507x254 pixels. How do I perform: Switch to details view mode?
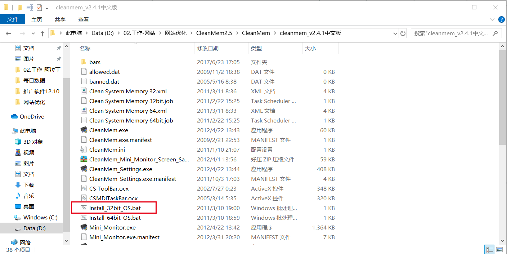490,249
